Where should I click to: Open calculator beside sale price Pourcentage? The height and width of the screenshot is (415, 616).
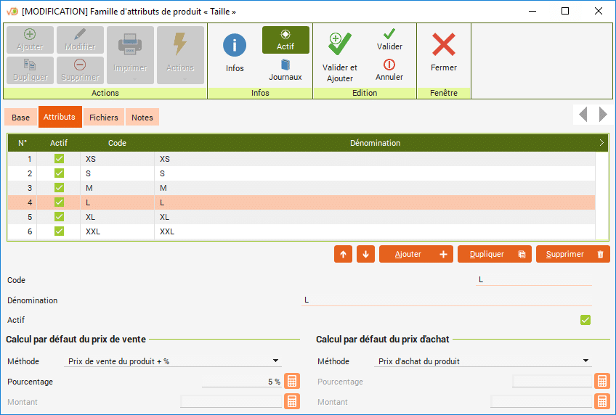coord(291,382)
